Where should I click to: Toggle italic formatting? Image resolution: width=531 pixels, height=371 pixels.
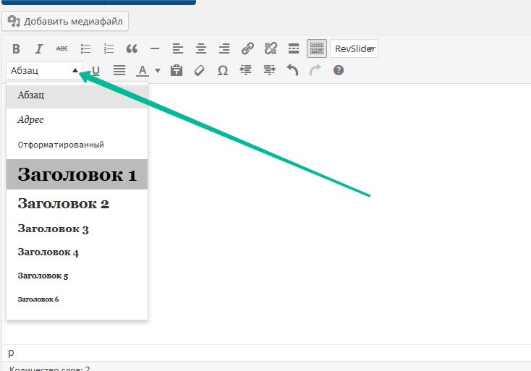pos(39,49)
